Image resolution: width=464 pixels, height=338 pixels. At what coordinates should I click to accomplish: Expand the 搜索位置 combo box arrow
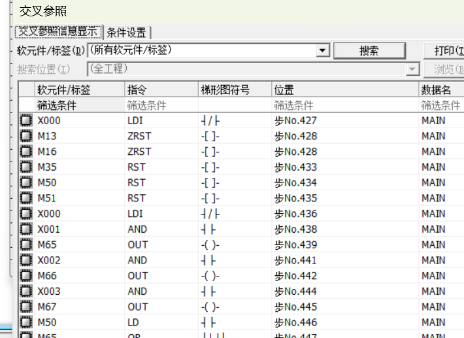[x=412, y=69]
